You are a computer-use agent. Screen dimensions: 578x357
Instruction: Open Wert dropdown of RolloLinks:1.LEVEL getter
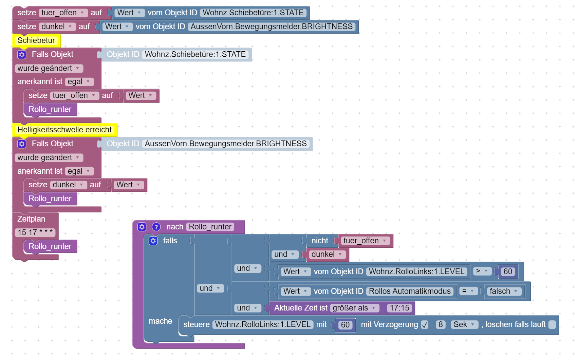click(x=296, y=272)
